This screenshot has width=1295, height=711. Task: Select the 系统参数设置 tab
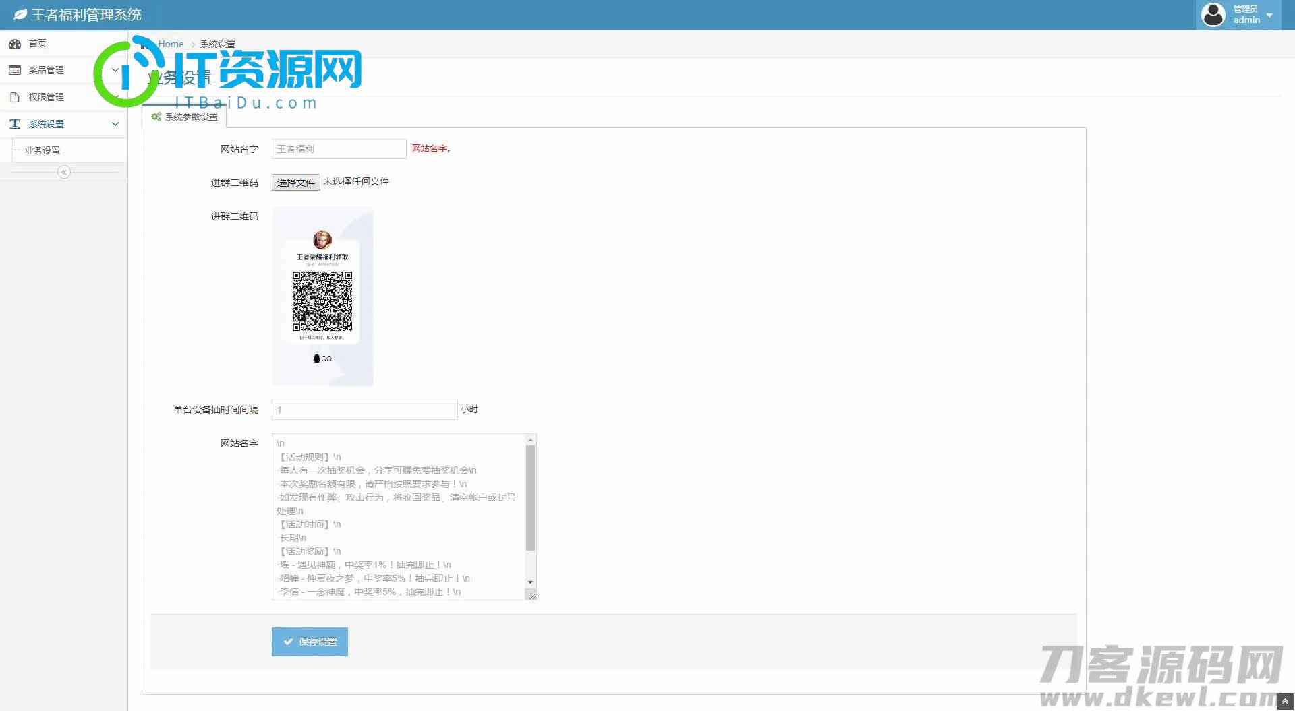(185, 117)
